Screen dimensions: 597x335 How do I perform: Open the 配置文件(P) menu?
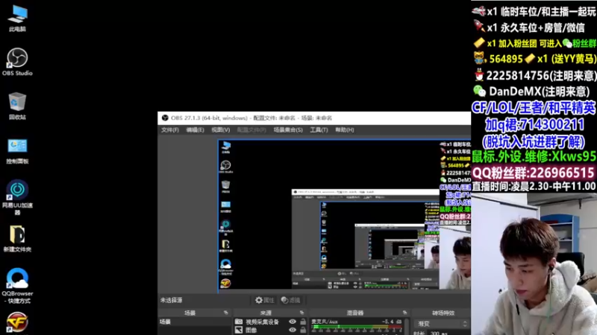[x=251, y=130]
